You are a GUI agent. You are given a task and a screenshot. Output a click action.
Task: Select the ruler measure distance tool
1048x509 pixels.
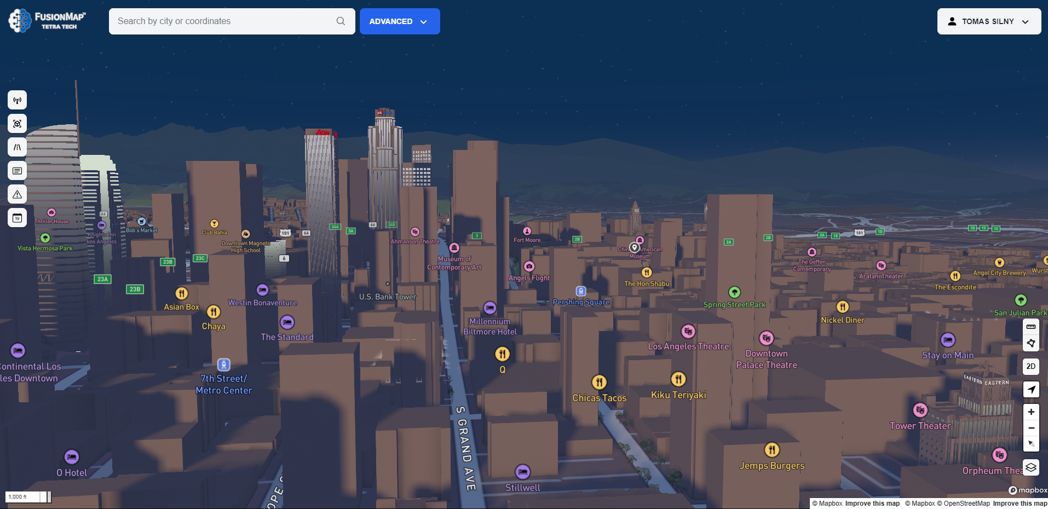pos(1031,327)
